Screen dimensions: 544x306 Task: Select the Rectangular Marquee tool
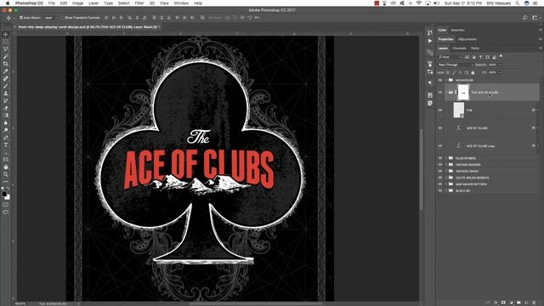pos(6,42)
